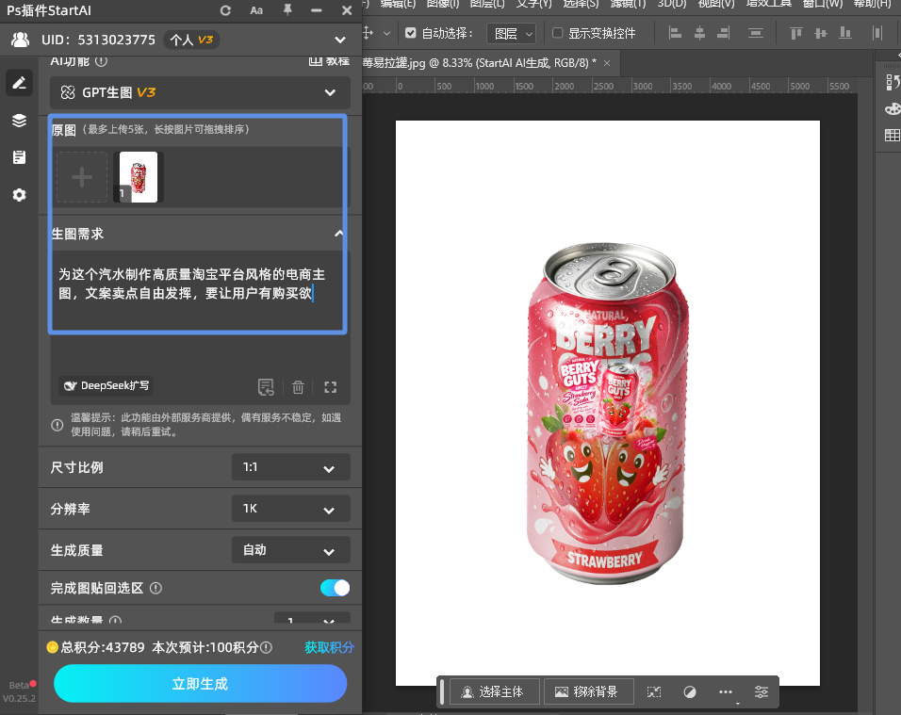Open the 分辨率 1K dropdown
The width and height of the screenshot is (901, 715).
click(x=291, y=509)
